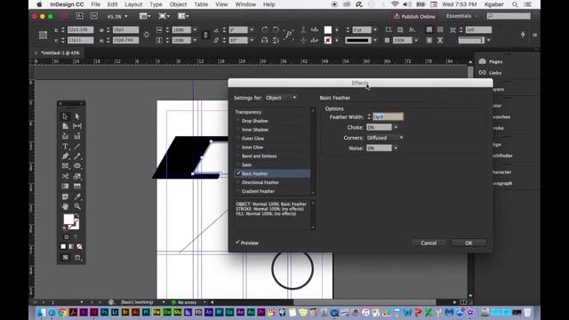Open the Window menu
The image size is (569, 320).
click(245, 4)
